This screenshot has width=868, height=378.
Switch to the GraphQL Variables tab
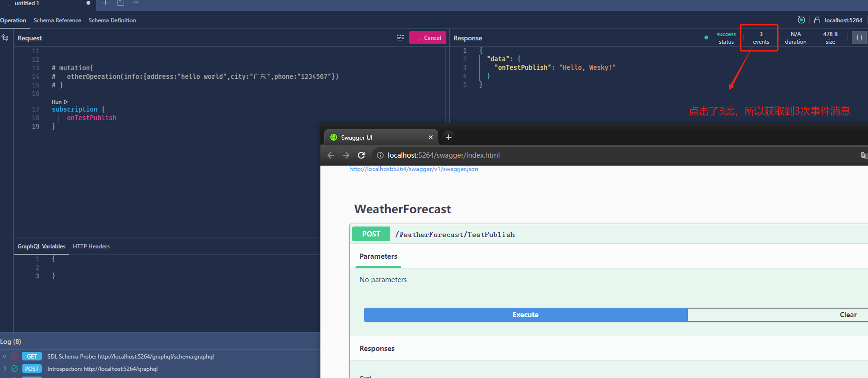pos(41,246)
